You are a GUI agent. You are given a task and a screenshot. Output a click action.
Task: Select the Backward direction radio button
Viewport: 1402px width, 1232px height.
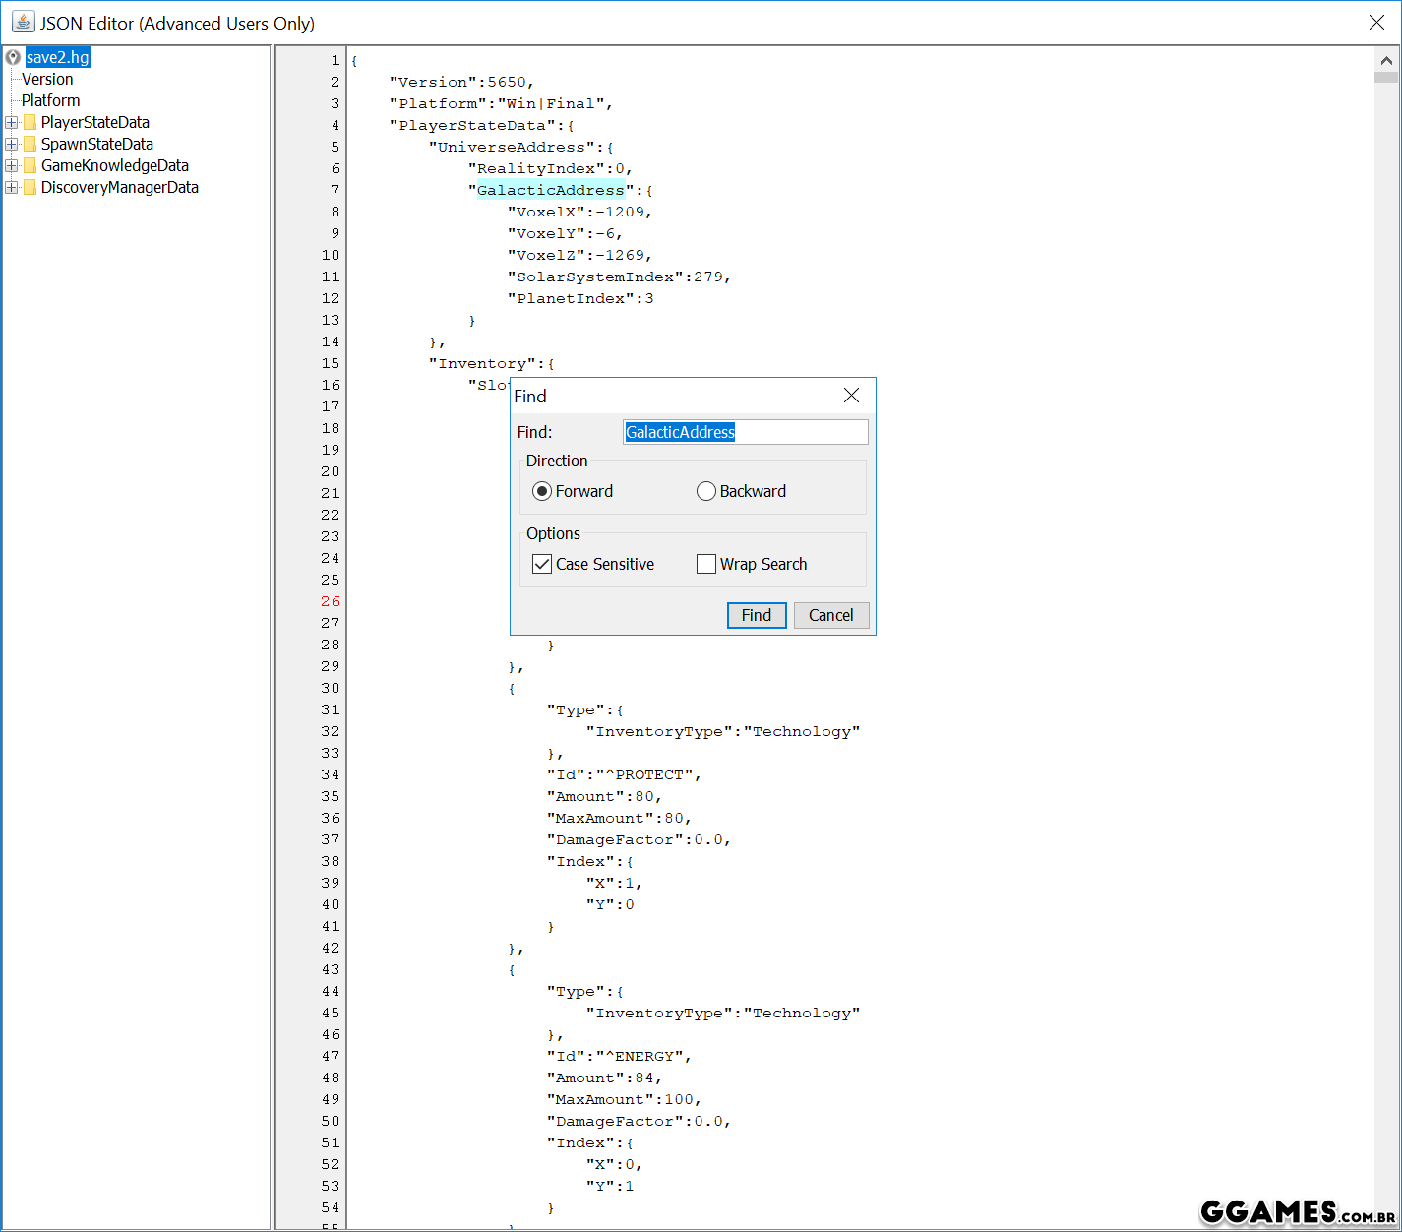click(705, 491)
